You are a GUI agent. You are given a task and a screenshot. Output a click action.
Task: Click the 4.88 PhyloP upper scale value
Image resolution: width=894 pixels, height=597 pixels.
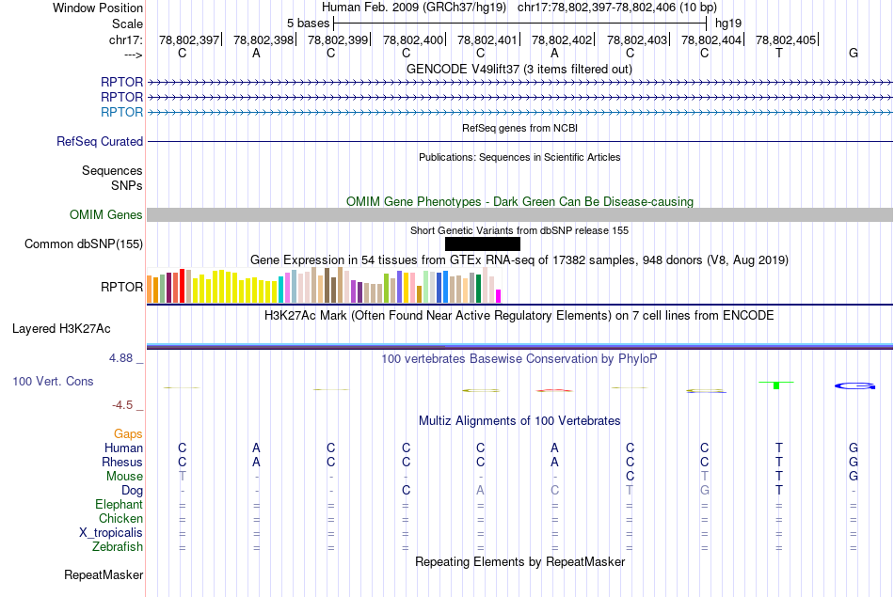pyautogui.click(x=120, y=358)
